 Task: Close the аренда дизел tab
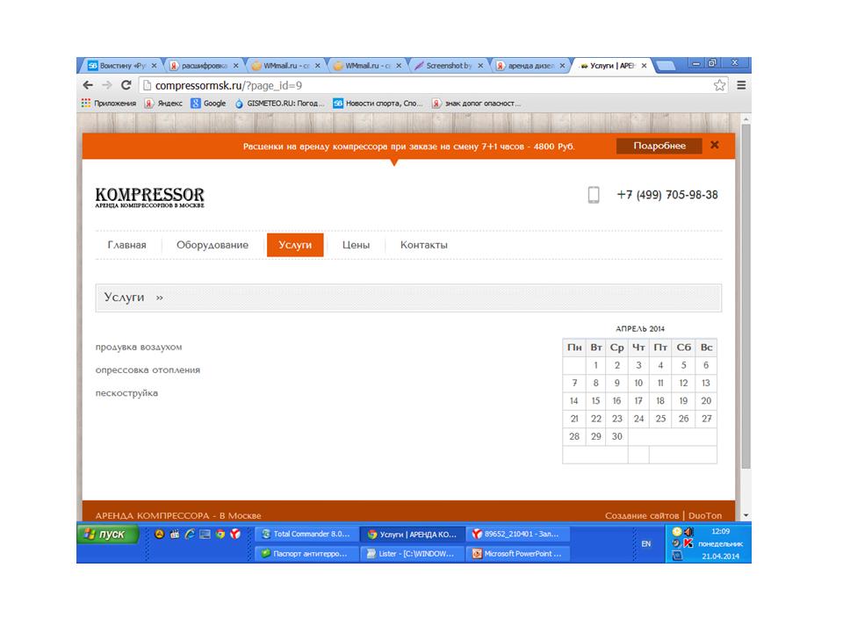tap(562, 66)
